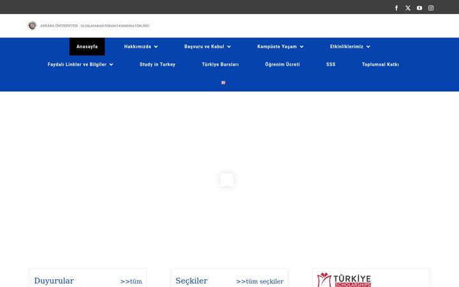Expand the Faydalı Linkler ve Bilgiler chevron
The image size is (459, 287).
pyautogui.click(x=111, y=64)
